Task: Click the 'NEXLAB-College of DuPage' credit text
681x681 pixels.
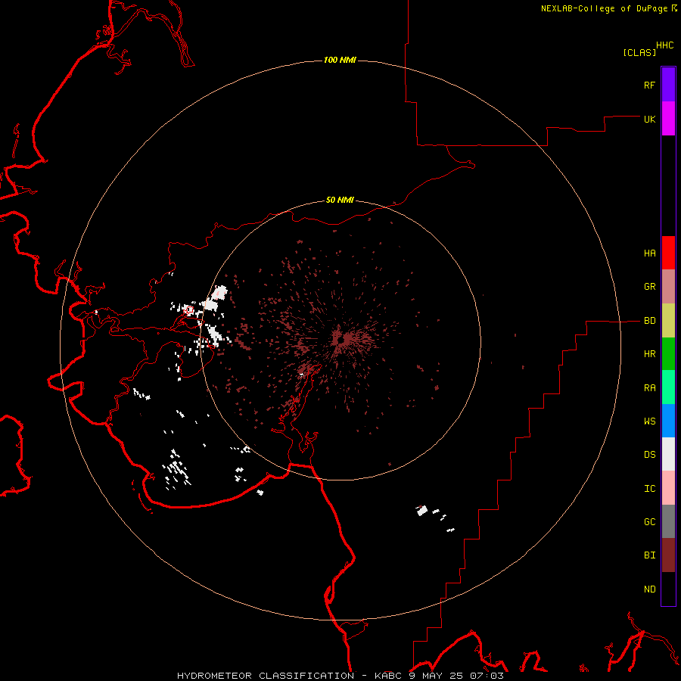Action: tap(604, 8)
